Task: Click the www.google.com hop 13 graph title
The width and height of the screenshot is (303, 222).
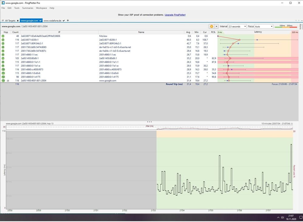Action: (29, 123)
